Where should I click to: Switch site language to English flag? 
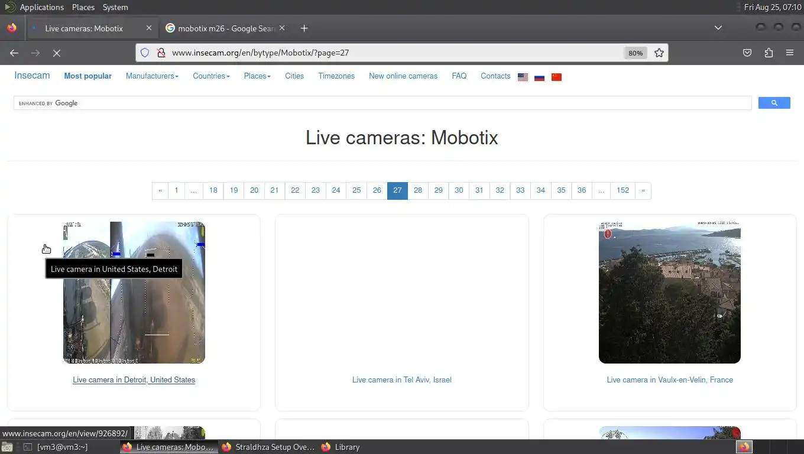tap(523, 77)
